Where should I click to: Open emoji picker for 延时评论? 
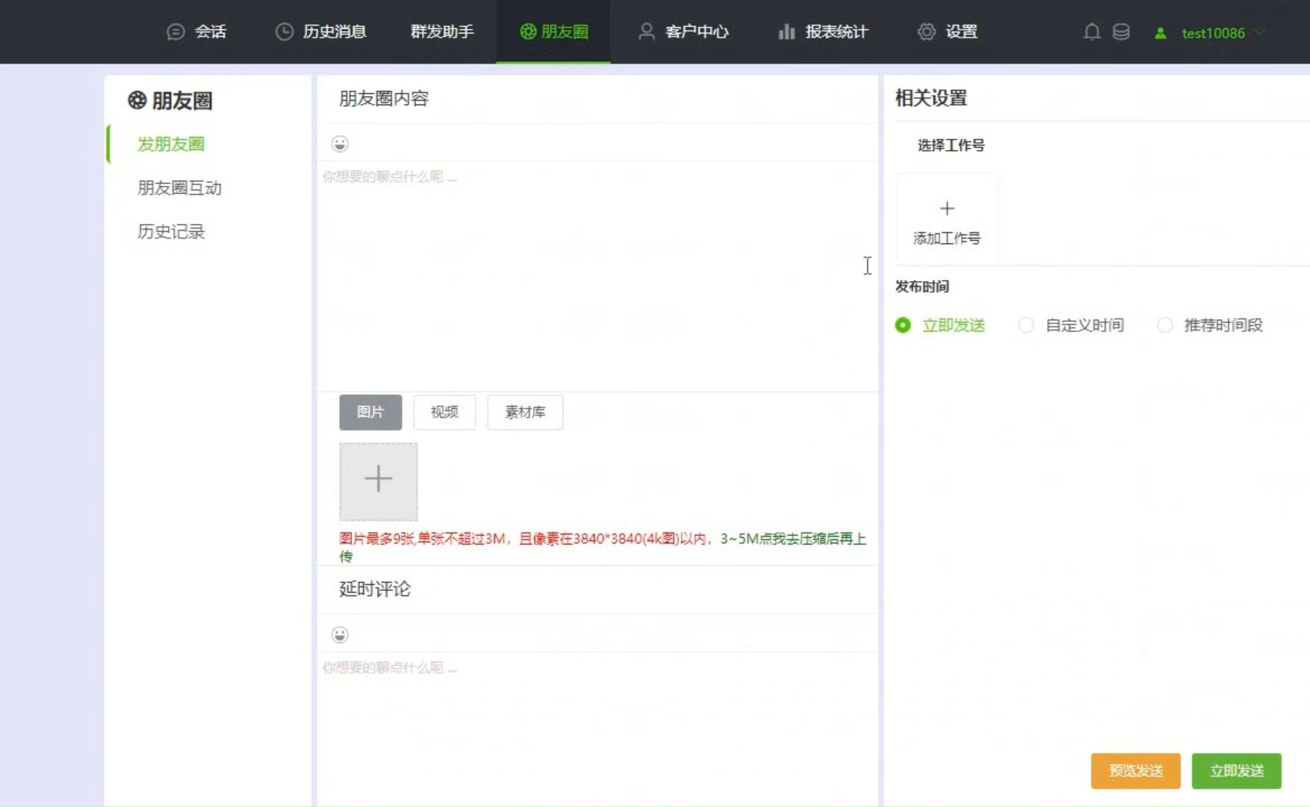(x=340, y=634)
